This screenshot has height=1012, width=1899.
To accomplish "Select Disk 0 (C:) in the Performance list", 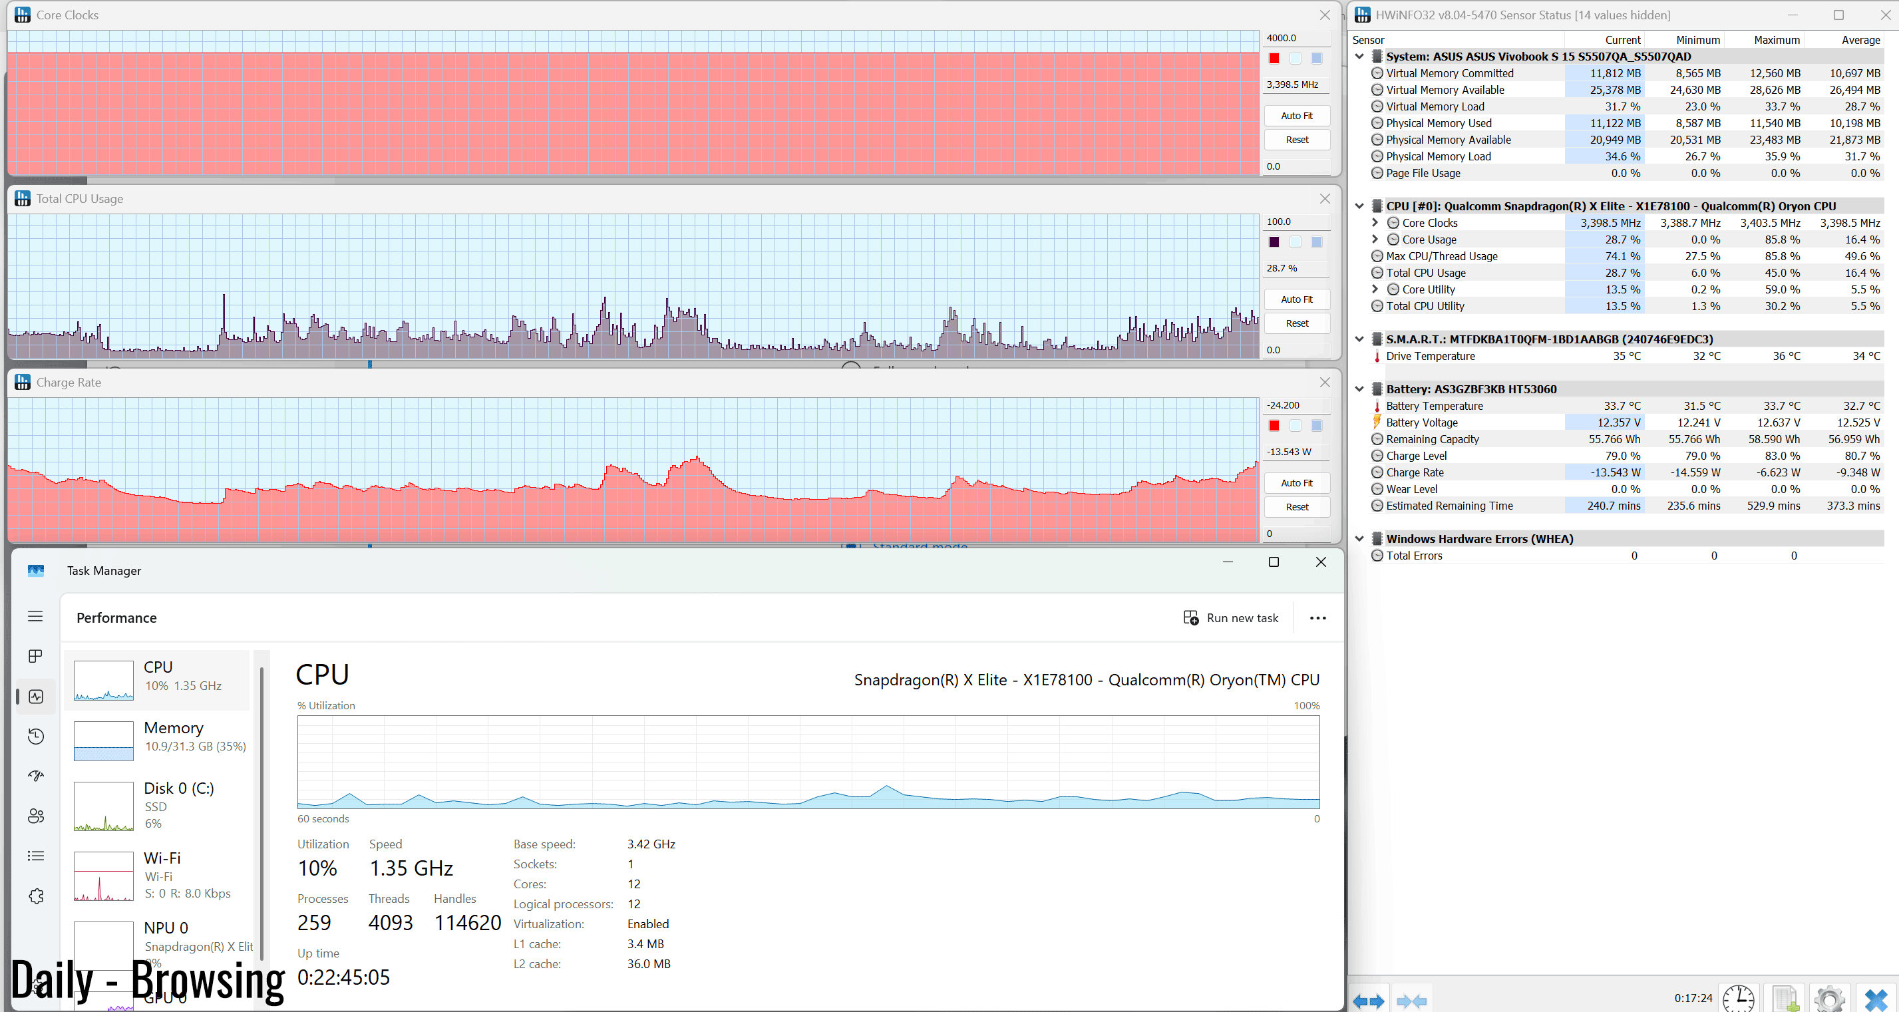I will tap(158, 805).
